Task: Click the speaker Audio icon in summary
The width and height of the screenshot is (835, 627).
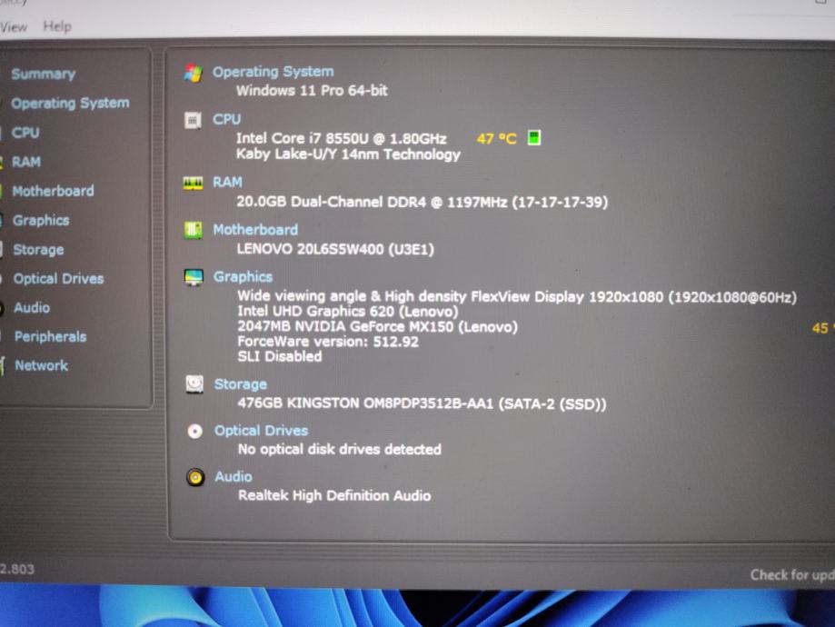Action: tap(195, 477)
